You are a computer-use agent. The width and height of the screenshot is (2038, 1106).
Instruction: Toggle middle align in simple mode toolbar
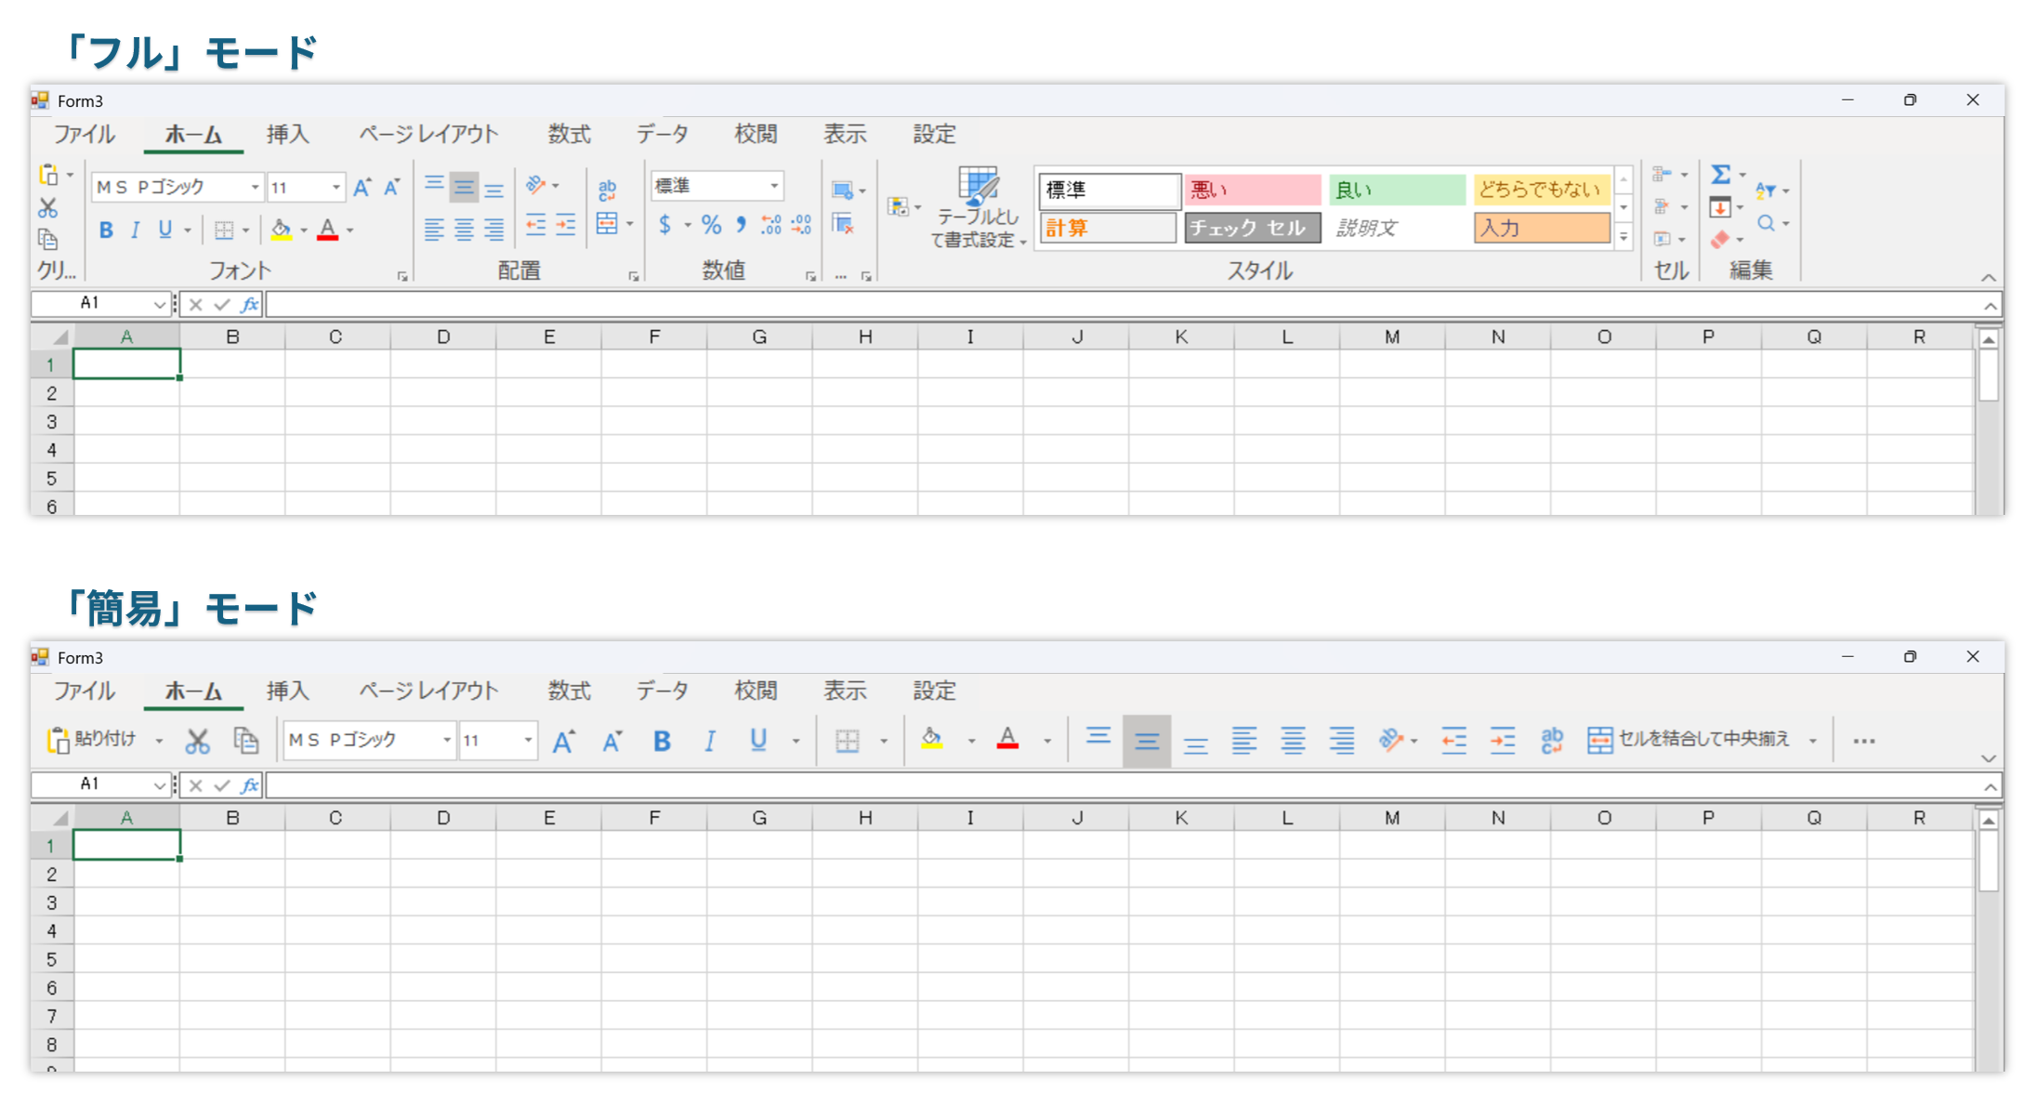click(x=1147, y=741)
